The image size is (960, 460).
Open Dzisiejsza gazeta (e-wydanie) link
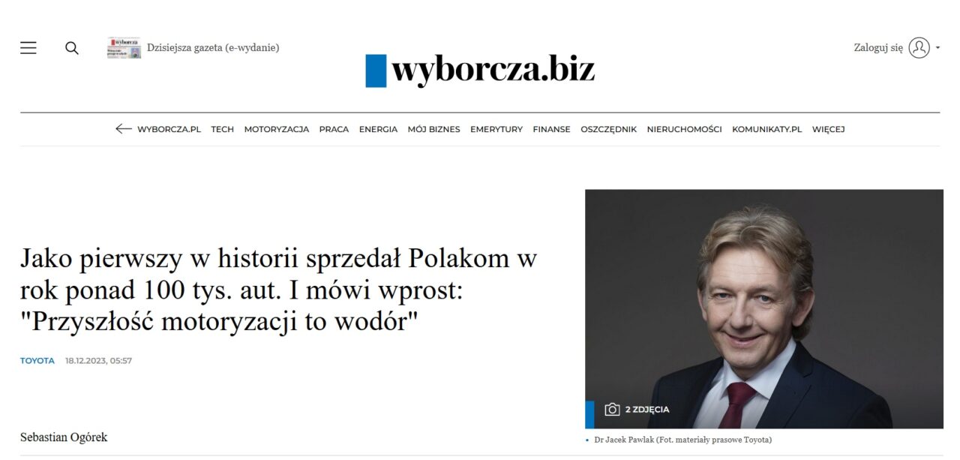[213, 48]
